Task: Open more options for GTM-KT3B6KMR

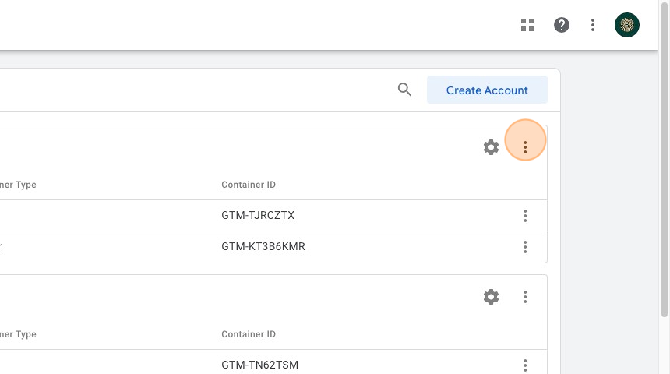Action: [525, 247]
